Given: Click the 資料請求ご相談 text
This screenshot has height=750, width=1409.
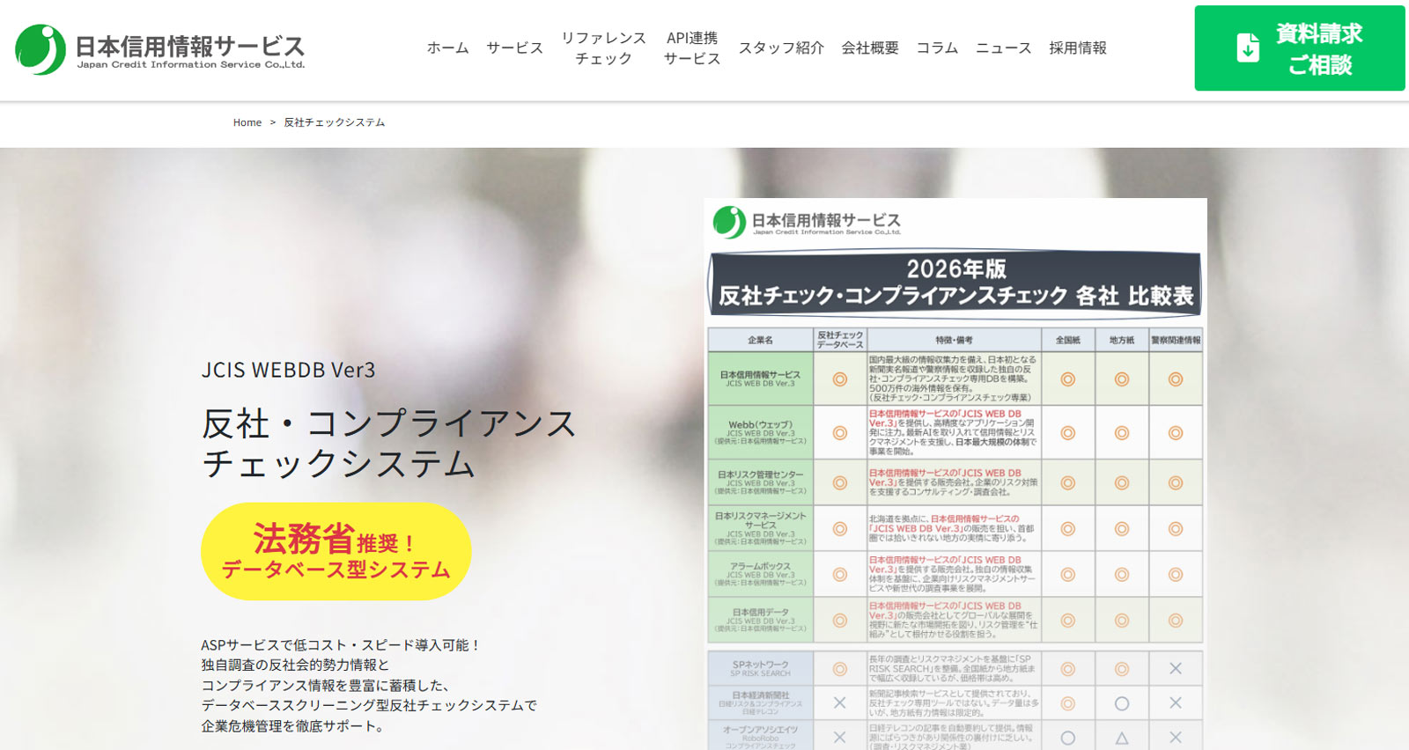Looking at the screenshot, I should [1319, 48].
